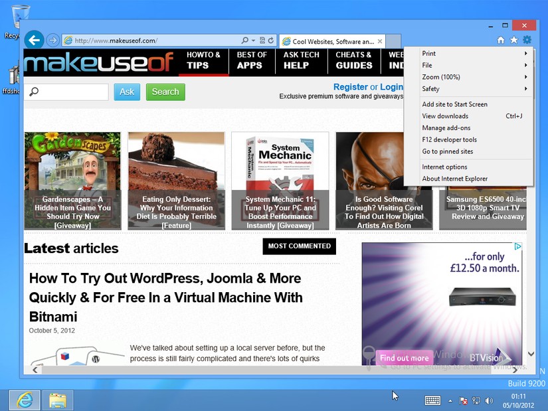Click the horizontal scrollbar left arrow
Screen dimensions: 548x411
[x=35, y=370]
